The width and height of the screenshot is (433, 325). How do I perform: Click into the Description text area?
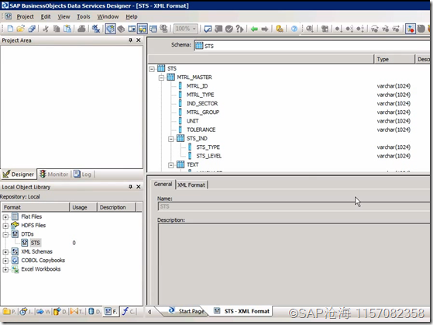pyautogui.click(x=294, y=264)
